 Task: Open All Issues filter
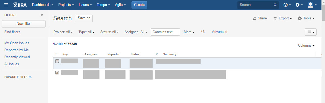tap(12, 64)
